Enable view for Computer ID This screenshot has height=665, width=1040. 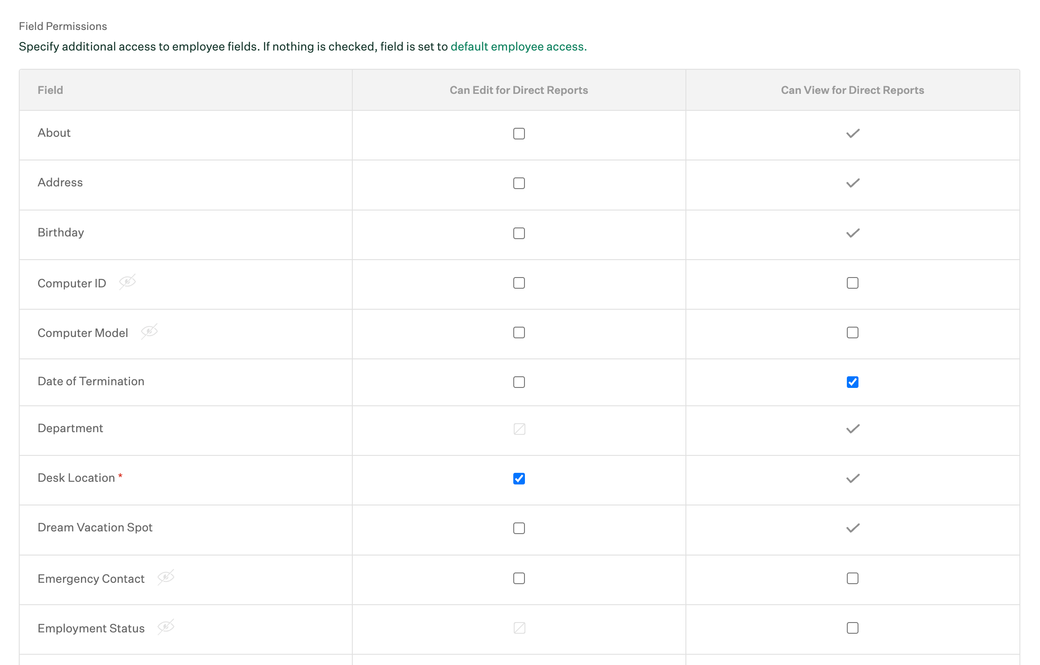pos(853,283)
